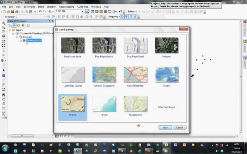Click List By Drawing Order icon
Screen dimensions: 247x154
pos(10,25)
